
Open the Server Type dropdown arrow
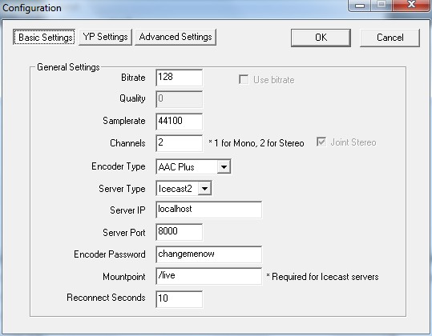204,189
